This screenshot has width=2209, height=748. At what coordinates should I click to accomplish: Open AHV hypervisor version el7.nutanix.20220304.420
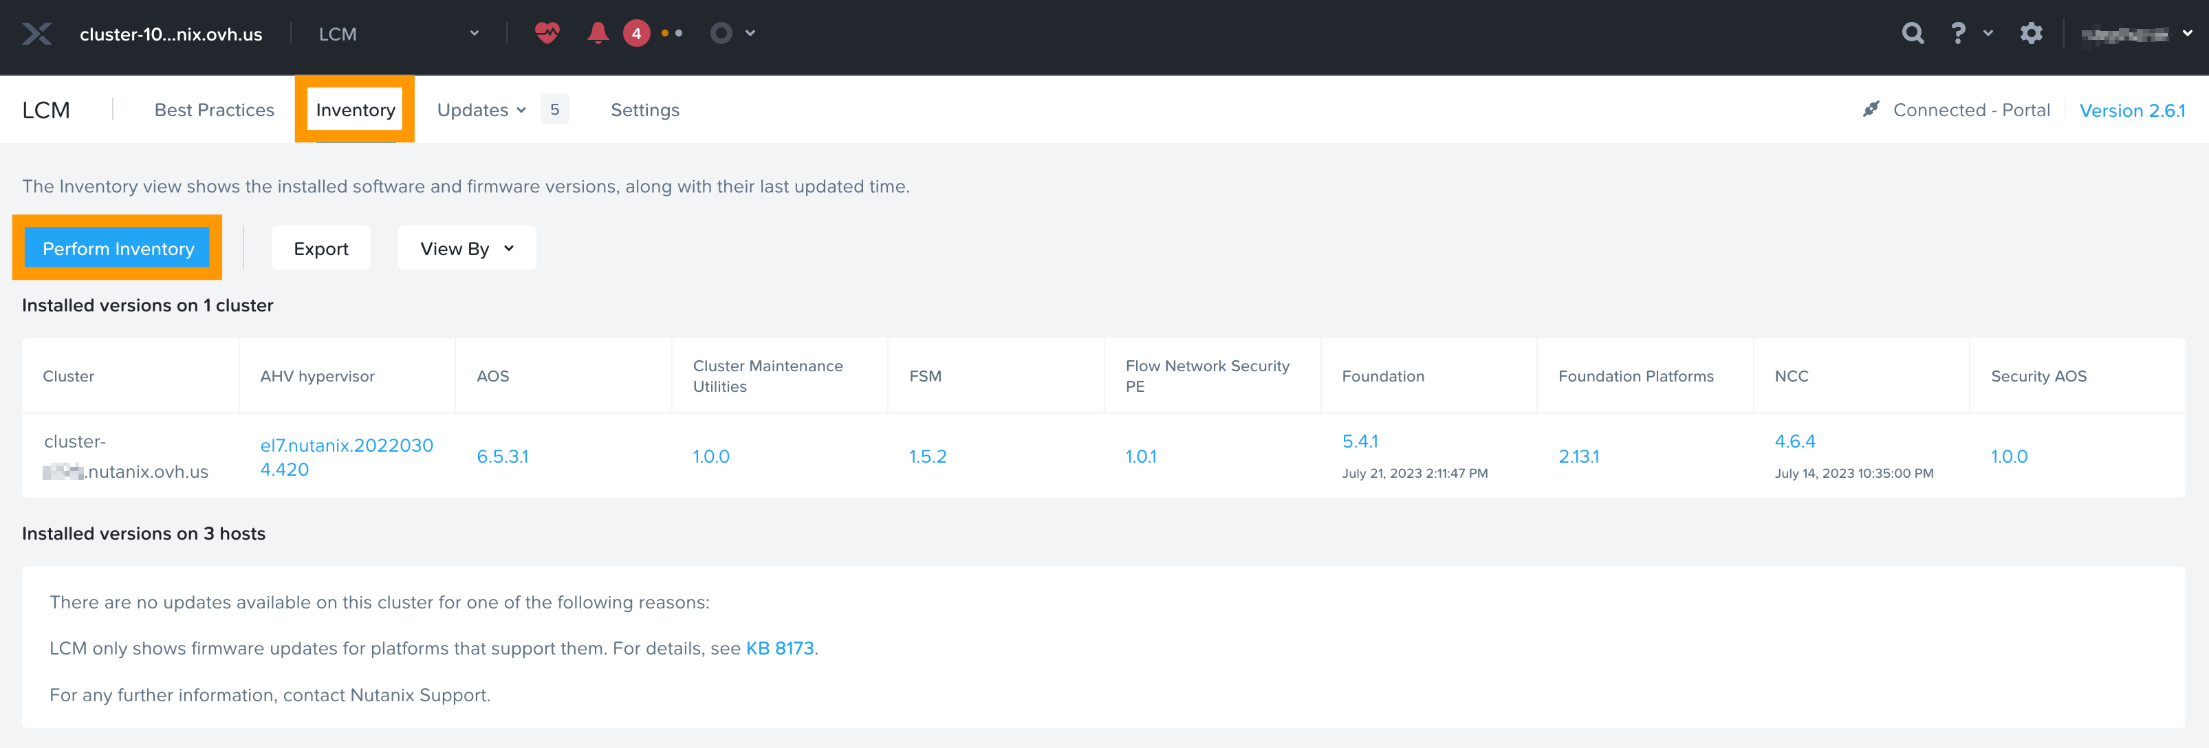tap(347, 458)
